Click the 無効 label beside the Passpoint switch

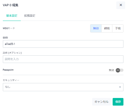111,70
